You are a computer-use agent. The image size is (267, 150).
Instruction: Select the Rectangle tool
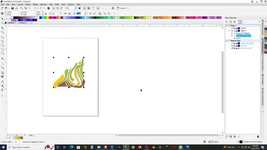click(3, 45)
